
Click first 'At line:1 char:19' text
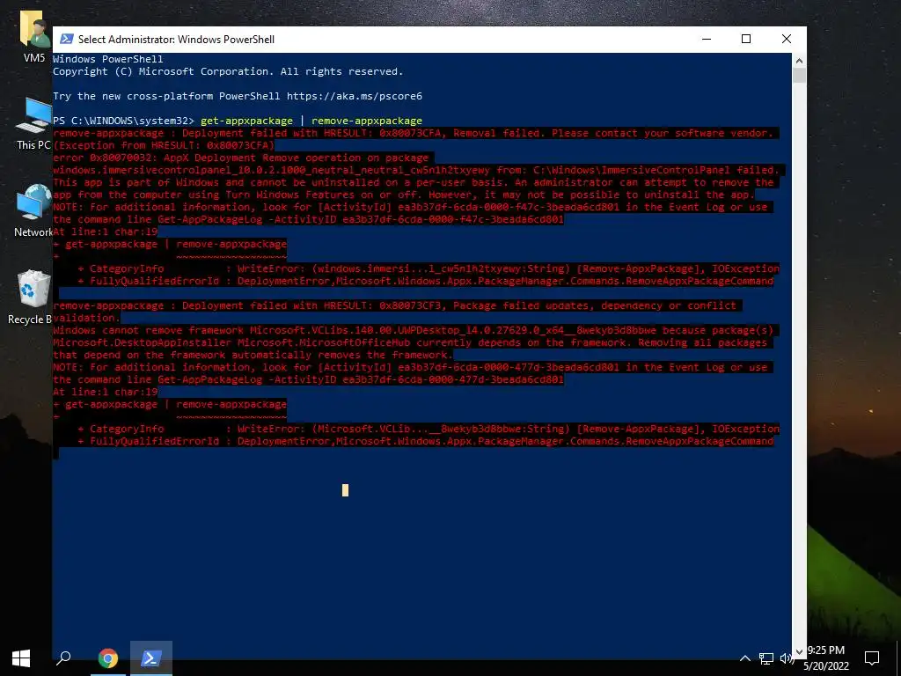106,231
